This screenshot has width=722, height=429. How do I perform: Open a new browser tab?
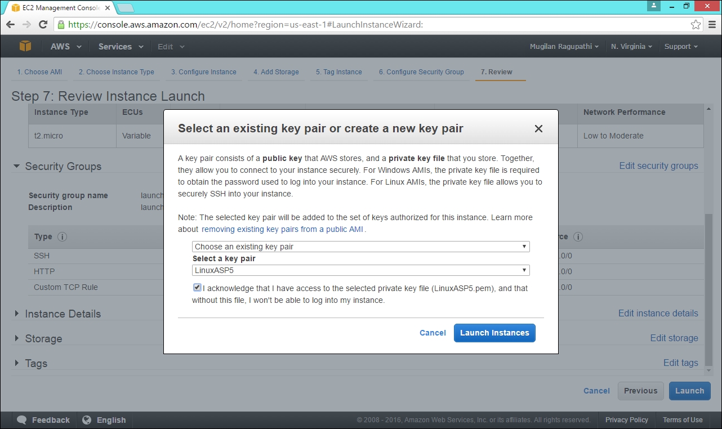(125, 8)
